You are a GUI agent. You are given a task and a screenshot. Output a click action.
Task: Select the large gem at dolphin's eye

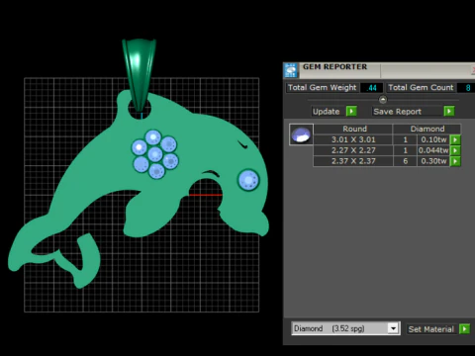click(x=248, y=180)
